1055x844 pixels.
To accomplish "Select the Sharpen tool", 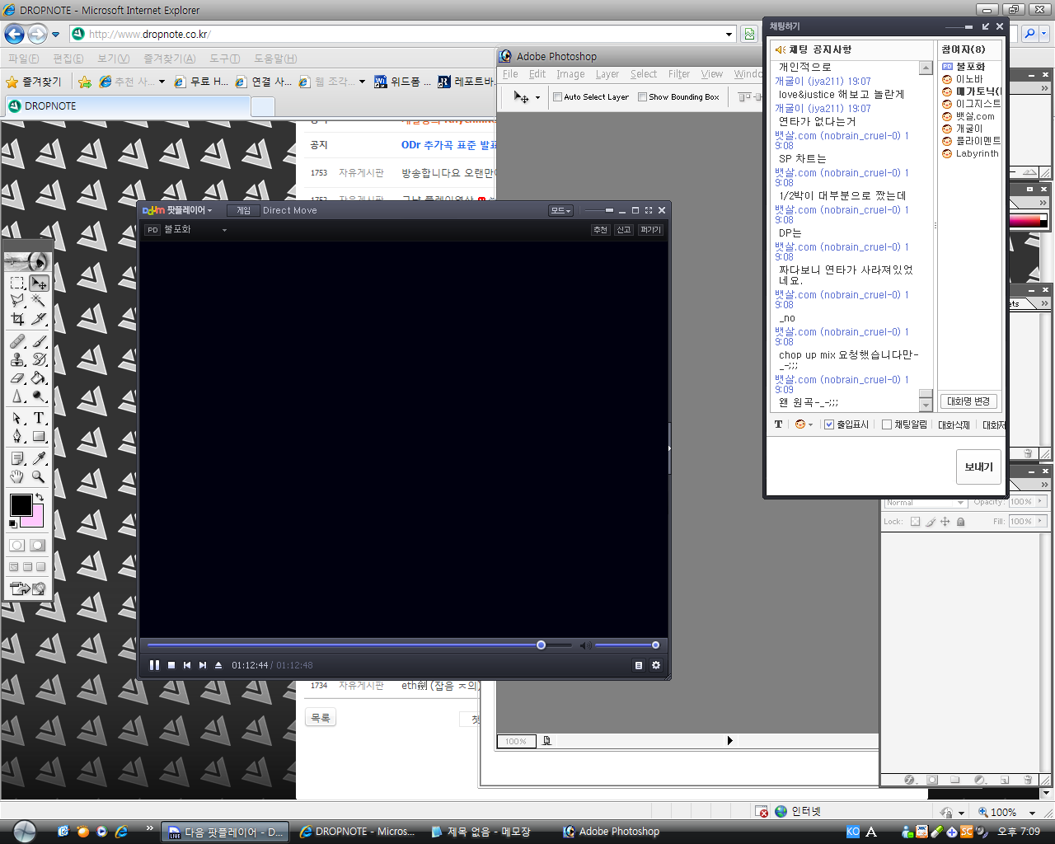I will (17, 396).
